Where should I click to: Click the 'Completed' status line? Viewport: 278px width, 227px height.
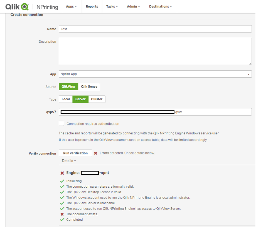(x=75, y=220)
